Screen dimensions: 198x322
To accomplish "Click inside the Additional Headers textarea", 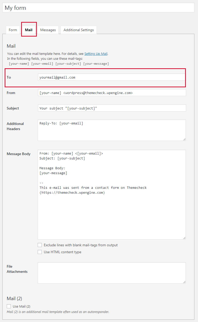I will tap(111, 130).
